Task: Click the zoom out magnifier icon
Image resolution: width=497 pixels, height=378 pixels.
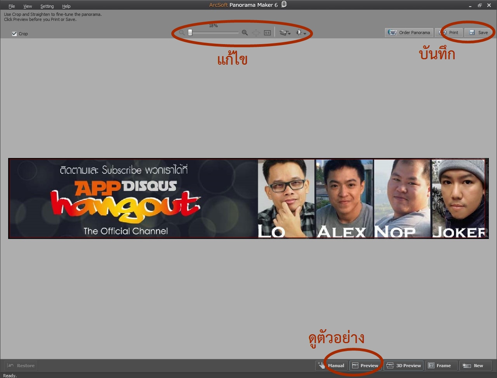Action: tap(182, 33)
